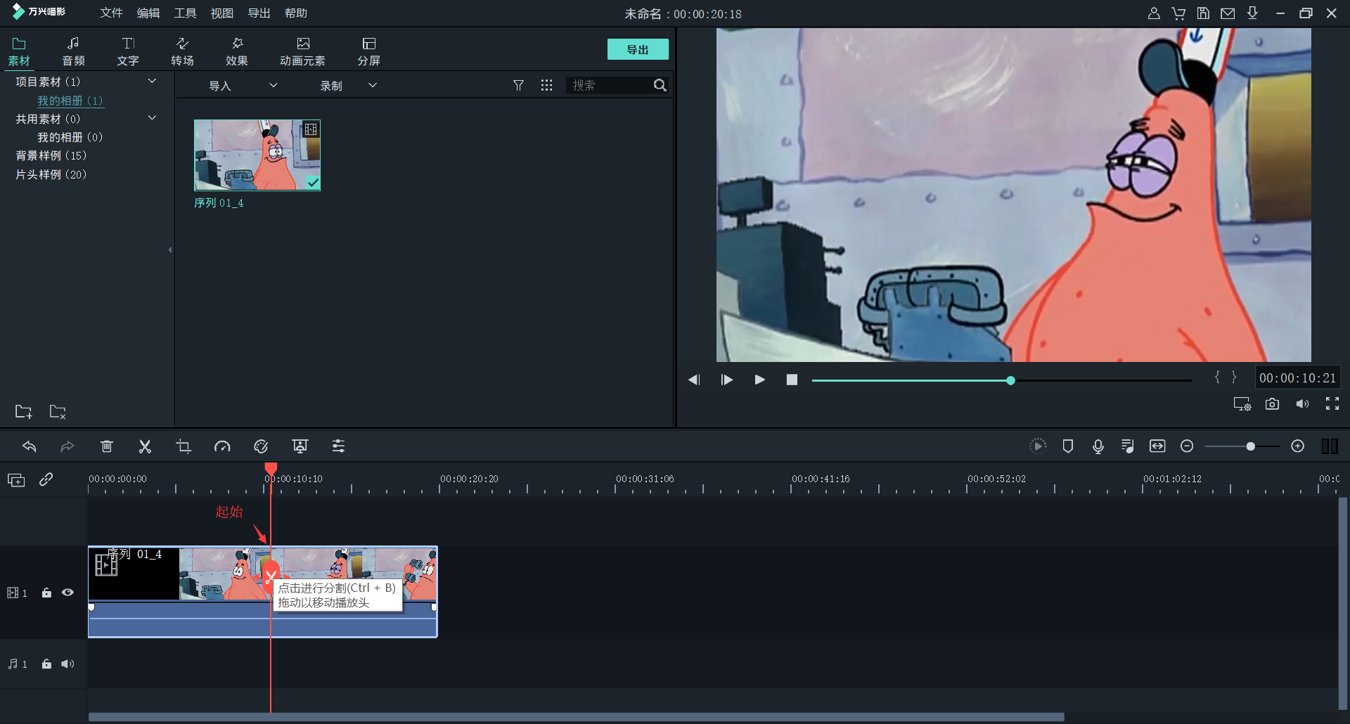
Task: Mute audio track 1 speaker icon
Action: click(67, 664)
